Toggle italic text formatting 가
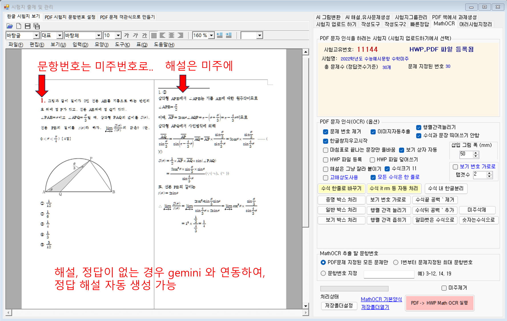 coord(136,35)
